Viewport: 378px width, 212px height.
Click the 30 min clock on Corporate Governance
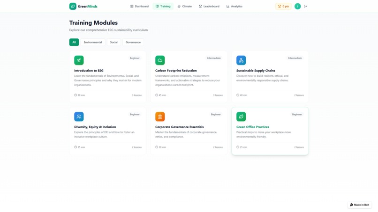pyautogui.click(x=157, y=147)
